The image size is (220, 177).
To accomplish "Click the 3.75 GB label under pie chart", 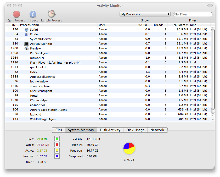I will pos(129,160).
